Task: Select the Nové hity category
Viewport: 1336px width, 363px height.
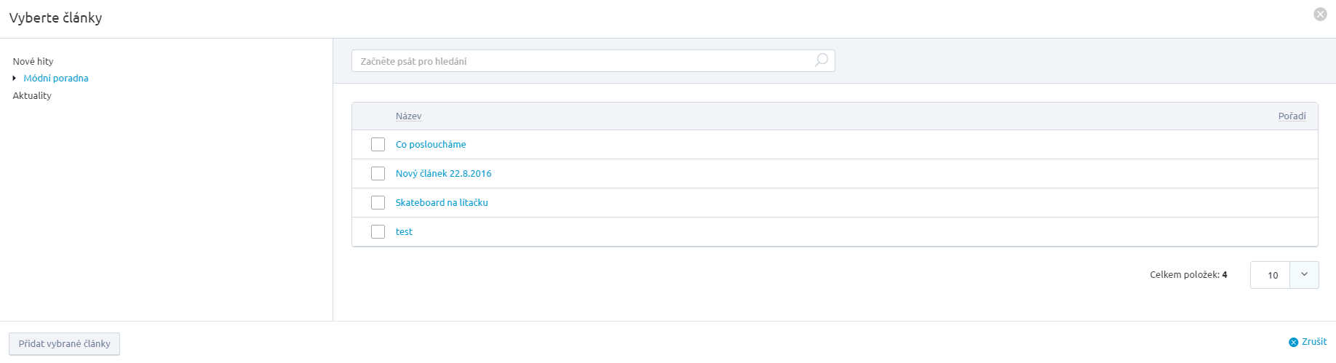Action: click(33, 61)
